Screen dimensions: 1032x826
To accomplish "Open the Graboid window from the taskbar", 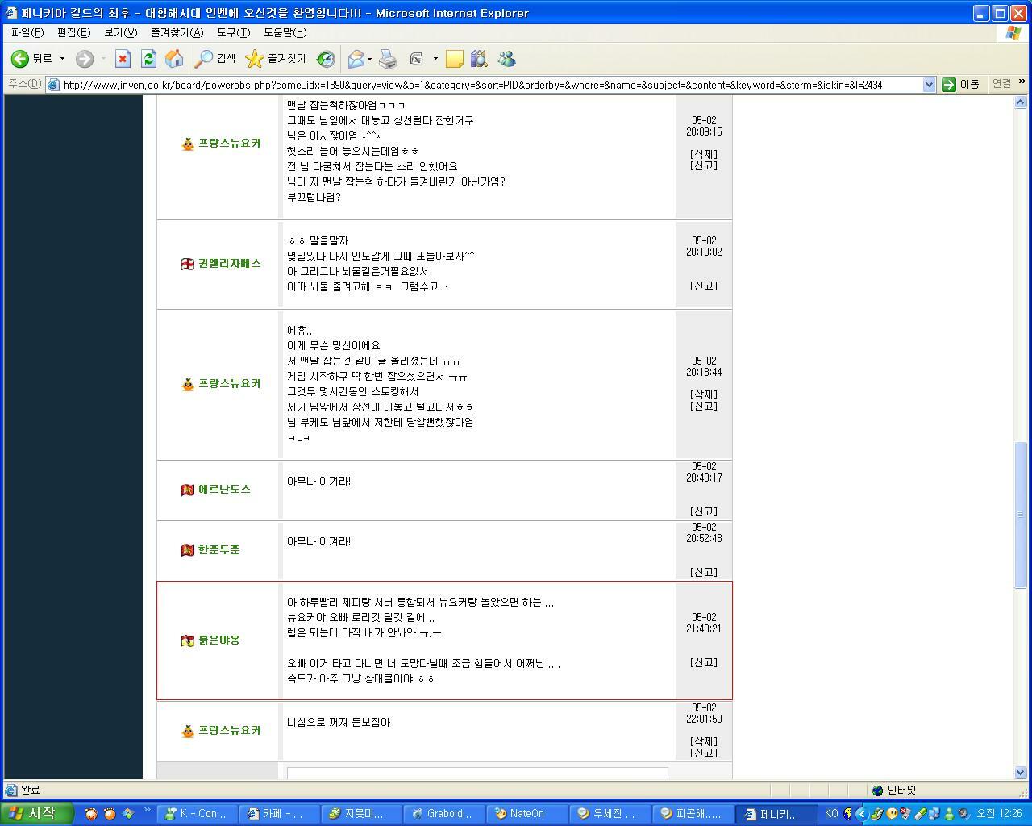I will [443, 813].
